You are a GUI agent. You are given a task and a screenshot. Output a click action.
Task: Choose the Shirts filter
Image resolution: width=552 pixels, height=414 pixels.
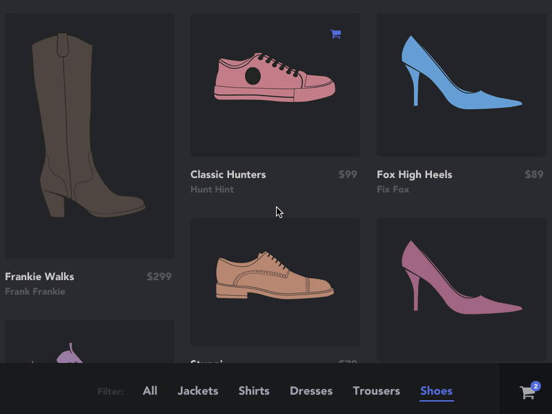[x=254, y=391]
